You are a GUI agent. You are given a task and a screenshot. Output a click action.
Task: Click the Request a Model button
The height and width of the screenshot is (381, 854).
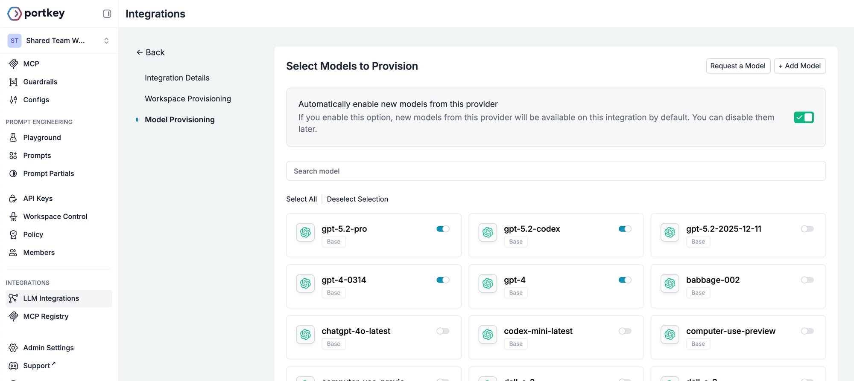click(737, 66)
